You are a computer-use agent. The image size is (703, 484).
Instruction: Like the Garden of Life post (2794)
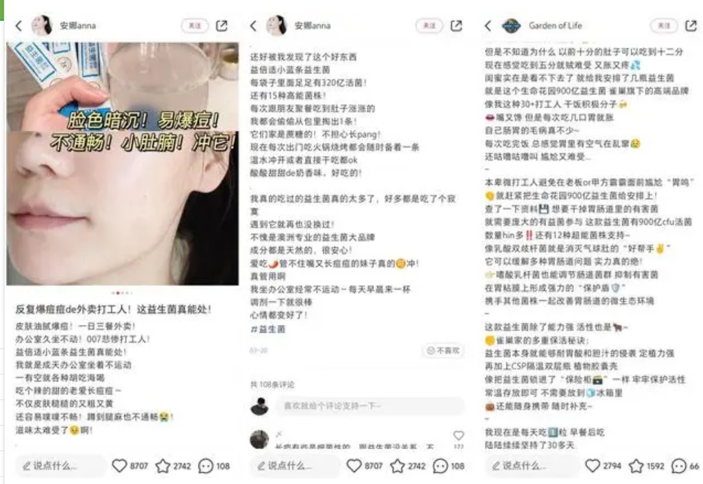(592, 465)
